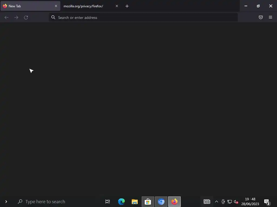Open File Explorer from taskbar
This screenshot has width=277, height=207.
tap(135, 202)
